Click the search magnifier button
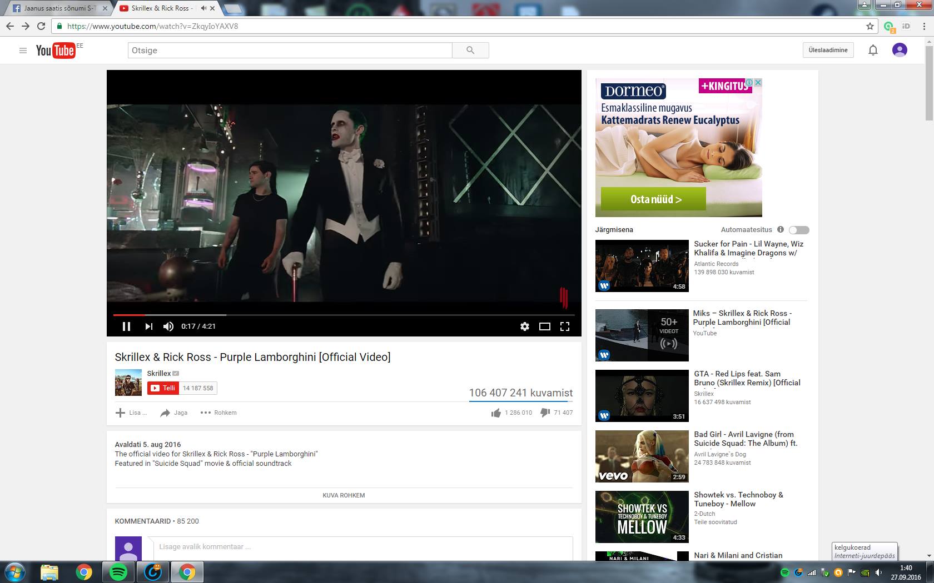This screenshot has width=934, height=583. point(470,51)
